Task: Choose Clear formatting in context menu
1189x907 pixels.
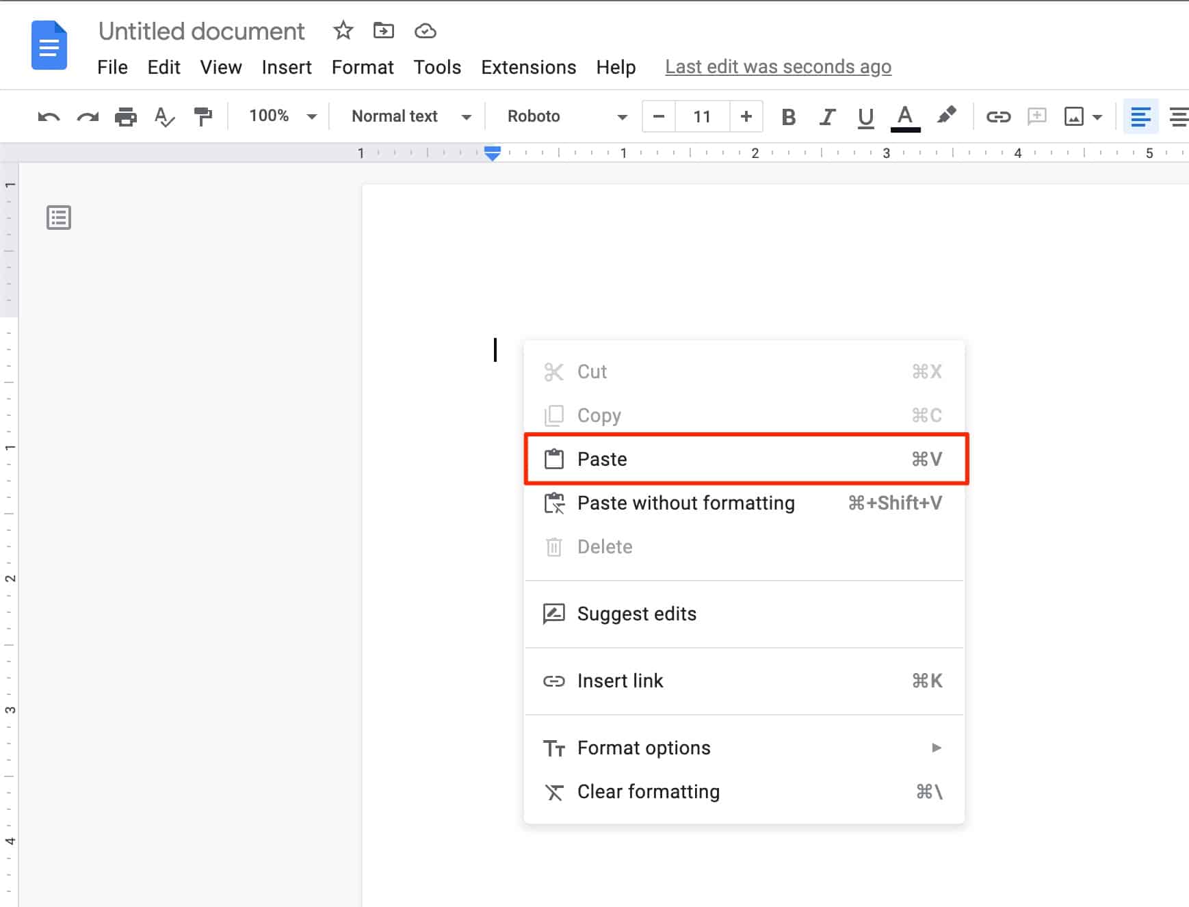Action: point(744,791)
